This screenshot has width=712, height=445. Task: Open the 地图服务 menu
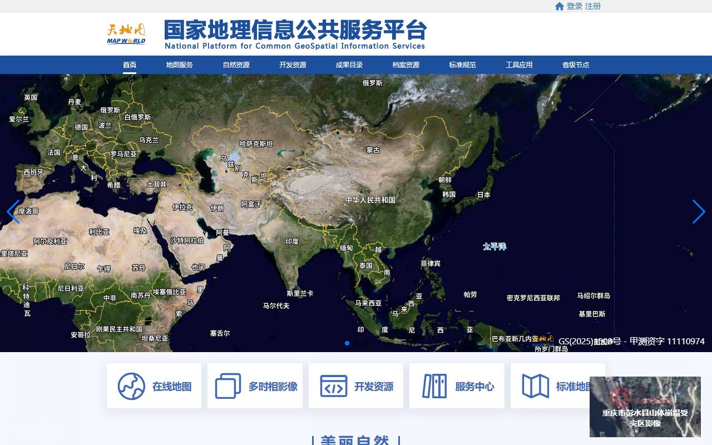click(x=180, y=65)
